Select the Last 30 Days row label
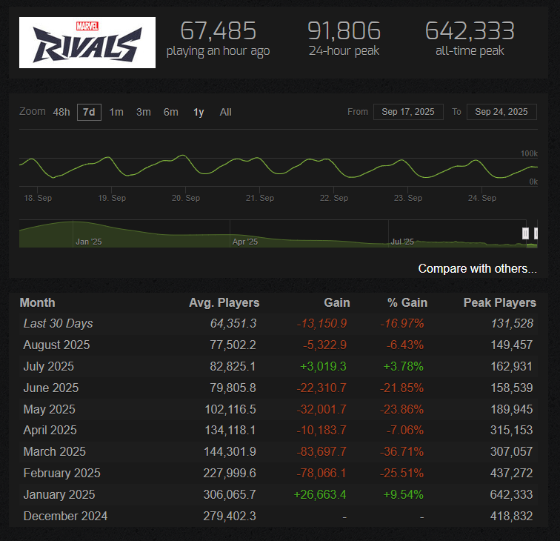Image resolution: width=560 pixels, height=541 pixels. point(58,323)
